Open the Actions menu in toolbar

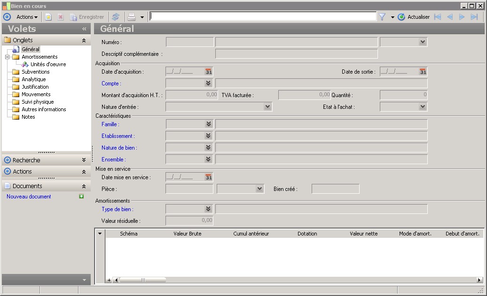click(x=27, y=17)
